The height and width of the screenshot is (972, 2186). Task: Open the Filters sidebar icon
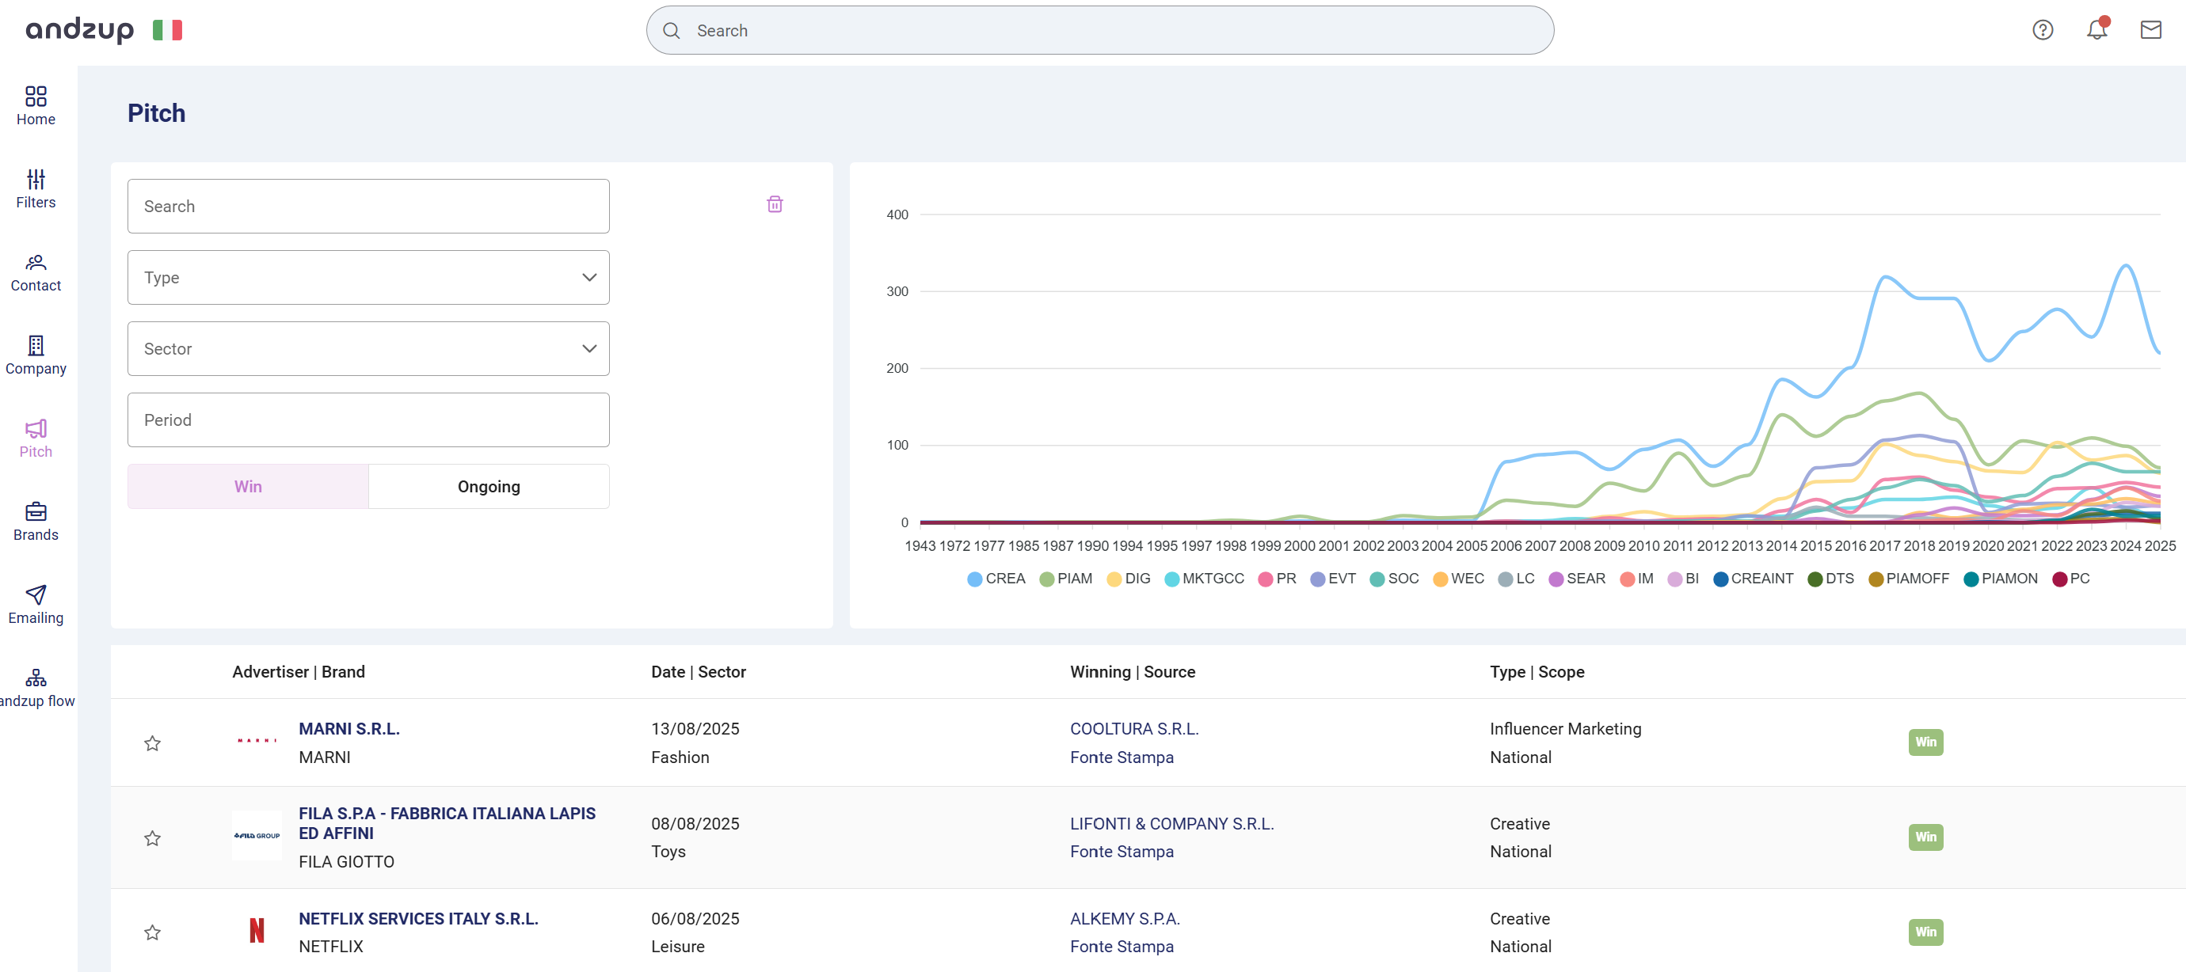[36, 188]
